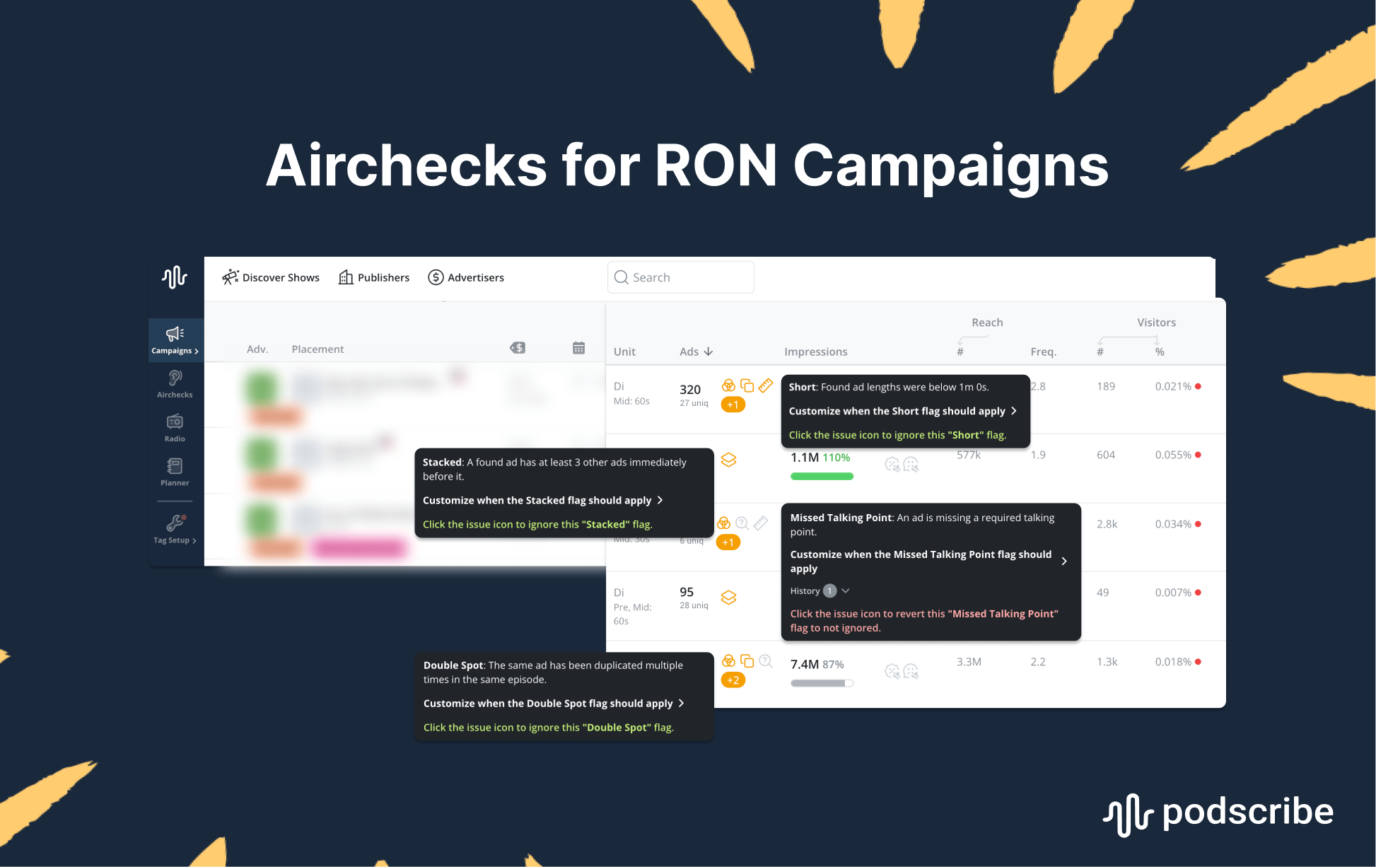
Task: Click the Podscribe waveform logo
Action: [175, 277]
